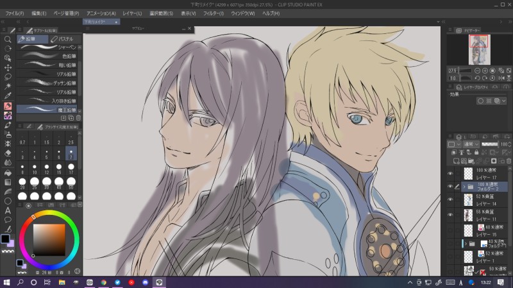Toggle clip to layer below icon

coord(454,152)
